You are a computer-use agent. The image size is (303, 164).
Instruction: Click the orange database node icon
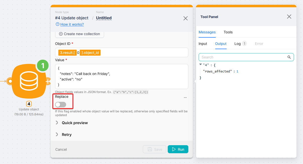pos(29,81)
